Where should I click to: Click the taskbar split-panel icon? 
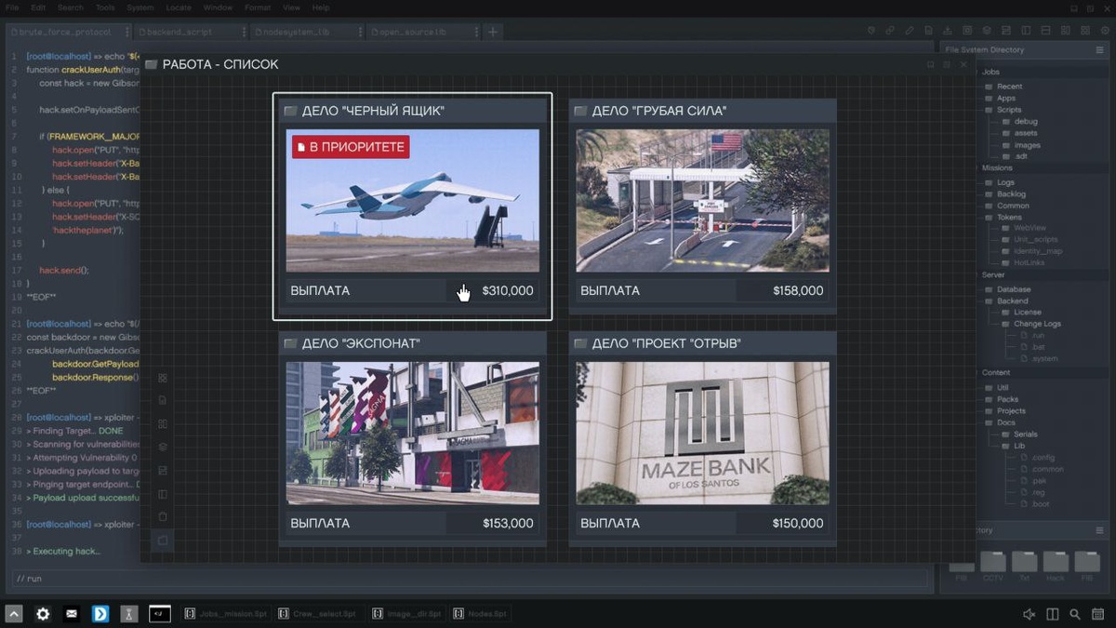click(1053, 614)
